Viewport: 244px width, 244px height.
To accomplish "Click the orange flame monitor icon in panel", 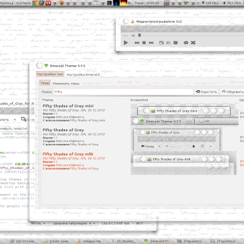I will tap(123, 3).
